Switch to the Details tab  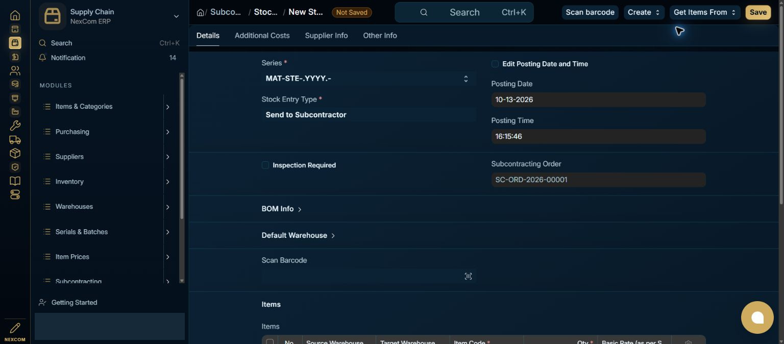pyautogui.click(x=208, y=35)
